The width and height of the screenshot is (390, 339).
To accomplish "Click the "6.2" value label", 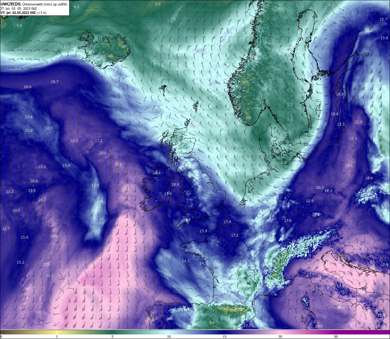I will pos(76,7).
